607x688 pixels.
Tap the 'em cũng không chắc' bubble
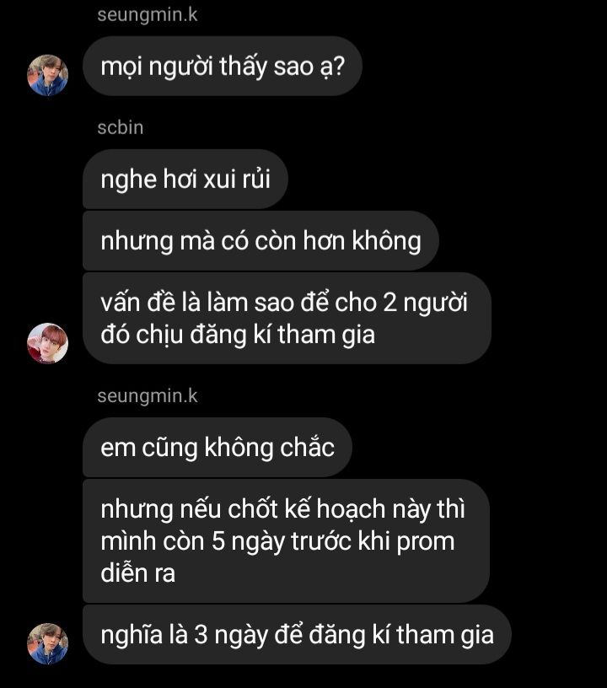tap(218, 448)
